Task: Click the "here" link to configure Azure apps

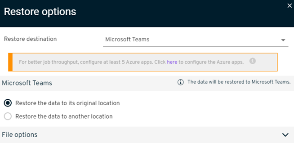Action: pos(172,62)
